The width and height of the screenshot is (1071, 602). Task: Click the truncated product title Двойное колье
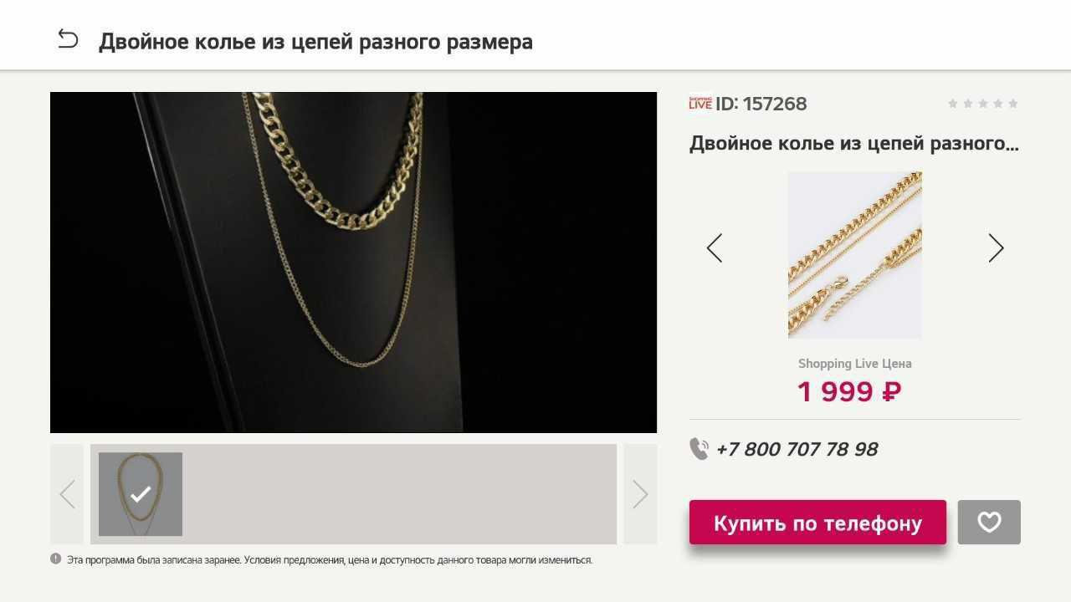point(854,143)
